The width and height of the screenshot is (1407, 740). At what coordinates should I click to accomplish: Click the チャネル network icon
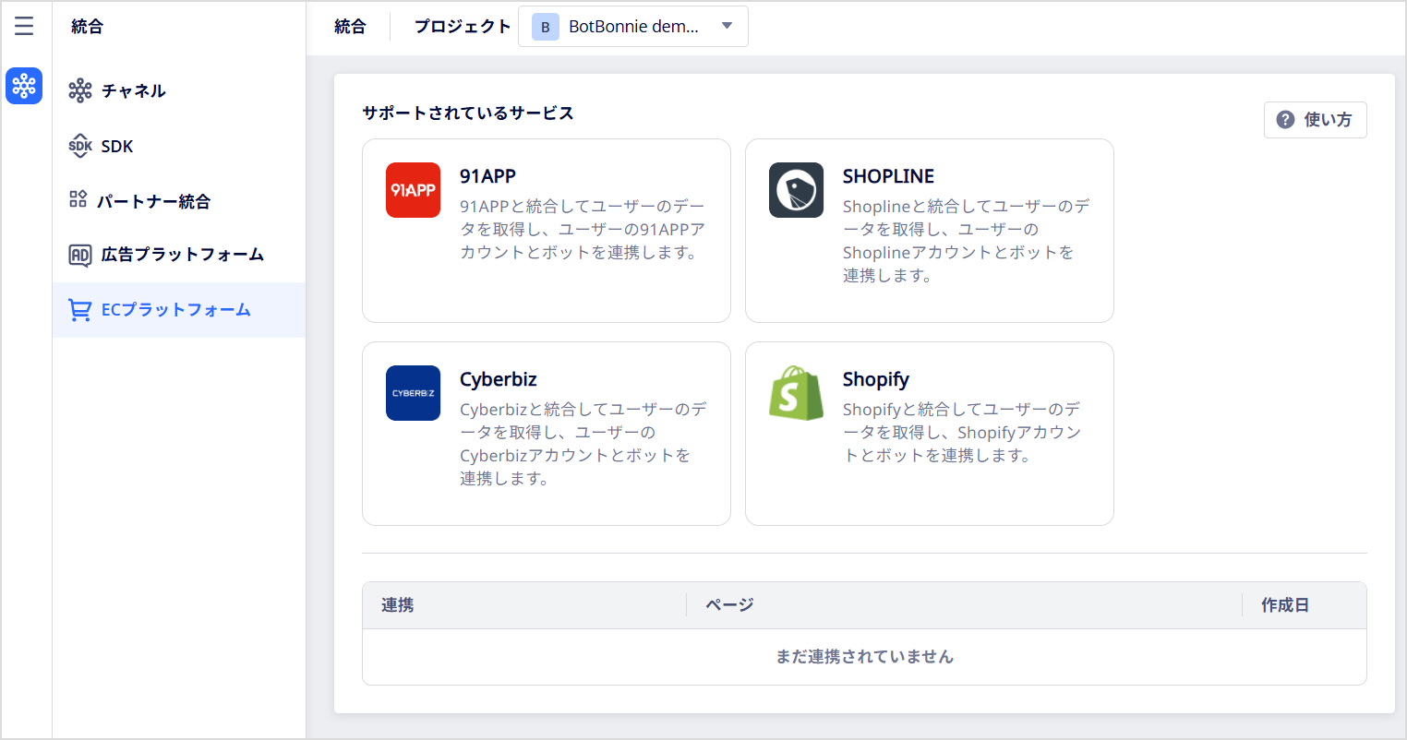pyautogui.click(x=80, y=90)
